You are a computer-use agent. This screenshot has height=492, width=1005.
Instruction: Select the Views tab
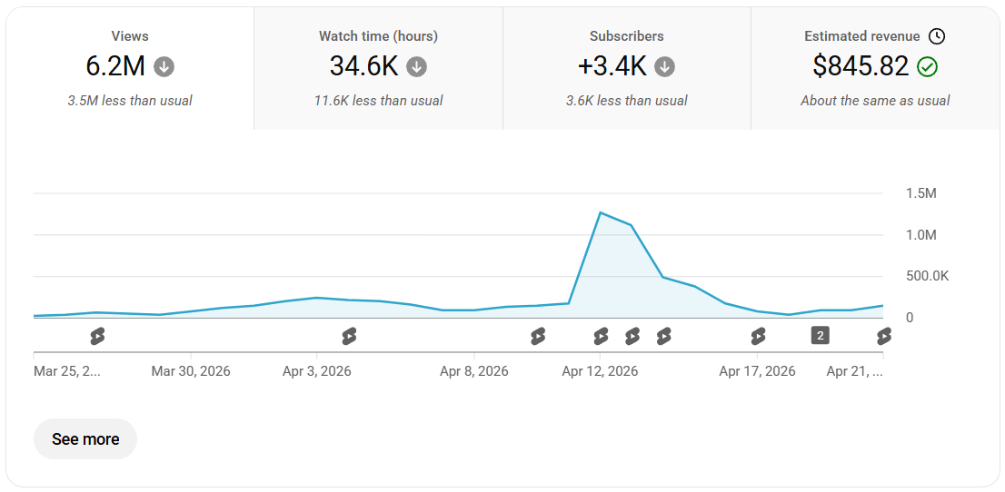[130, 69]
